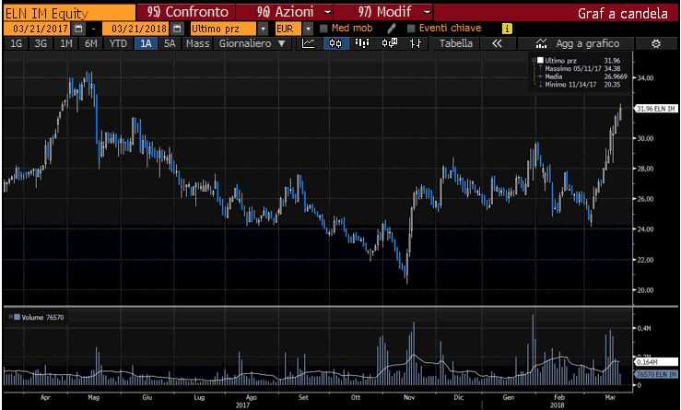Click the yellow info icon

(507, 29)
